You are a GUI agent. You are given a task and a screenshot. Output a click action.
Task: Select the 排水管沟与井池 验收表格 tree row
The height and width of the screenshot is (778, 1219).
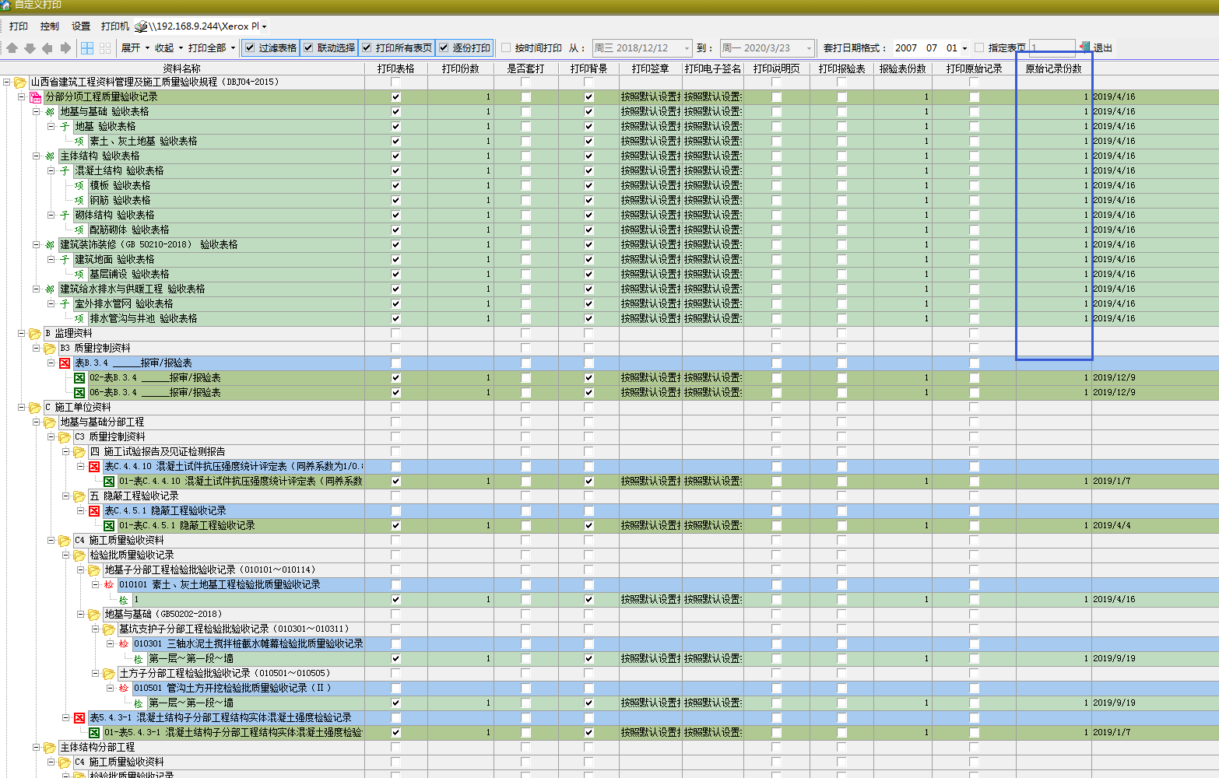(x=143, y=318)
